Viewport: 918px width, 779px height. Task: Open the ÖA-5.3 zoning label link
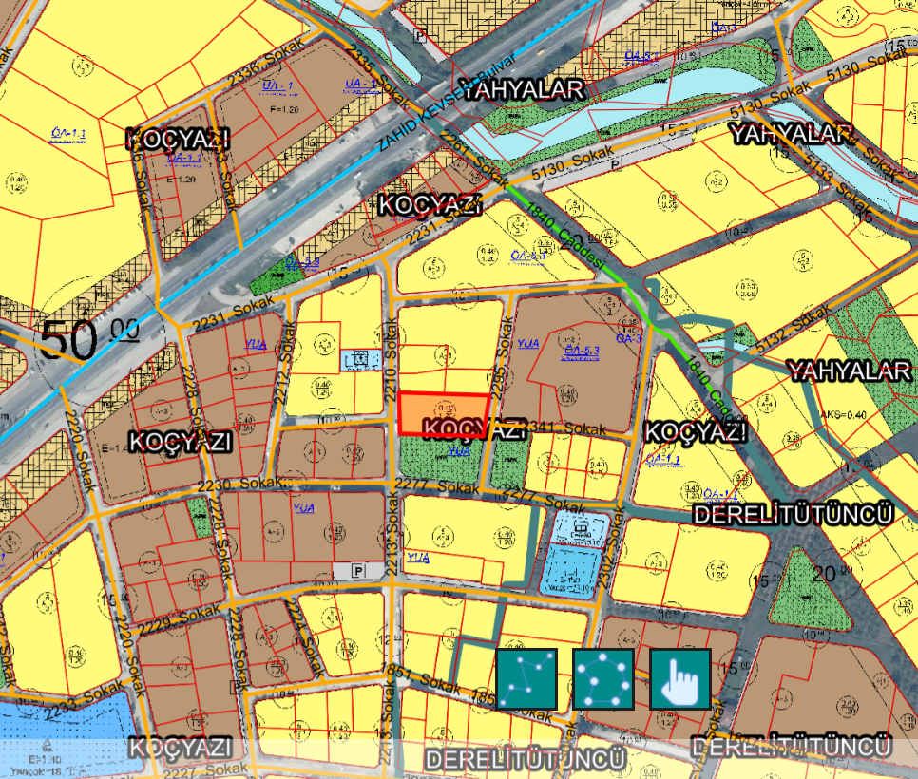(x=581, y=351)
